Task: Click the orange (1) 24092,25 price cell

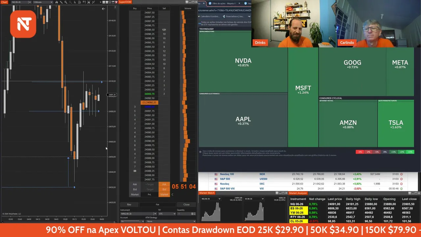Action: click(149, 102)
